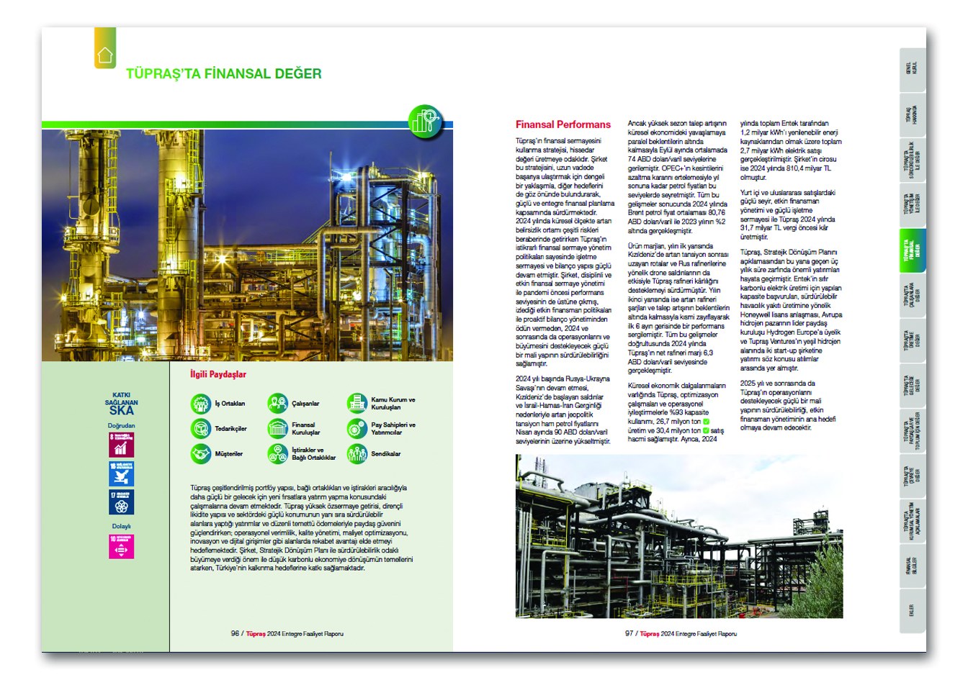
Task: Open the Tüpraş'ta Yönetim ile Değer tab
Action: (913, 205)
